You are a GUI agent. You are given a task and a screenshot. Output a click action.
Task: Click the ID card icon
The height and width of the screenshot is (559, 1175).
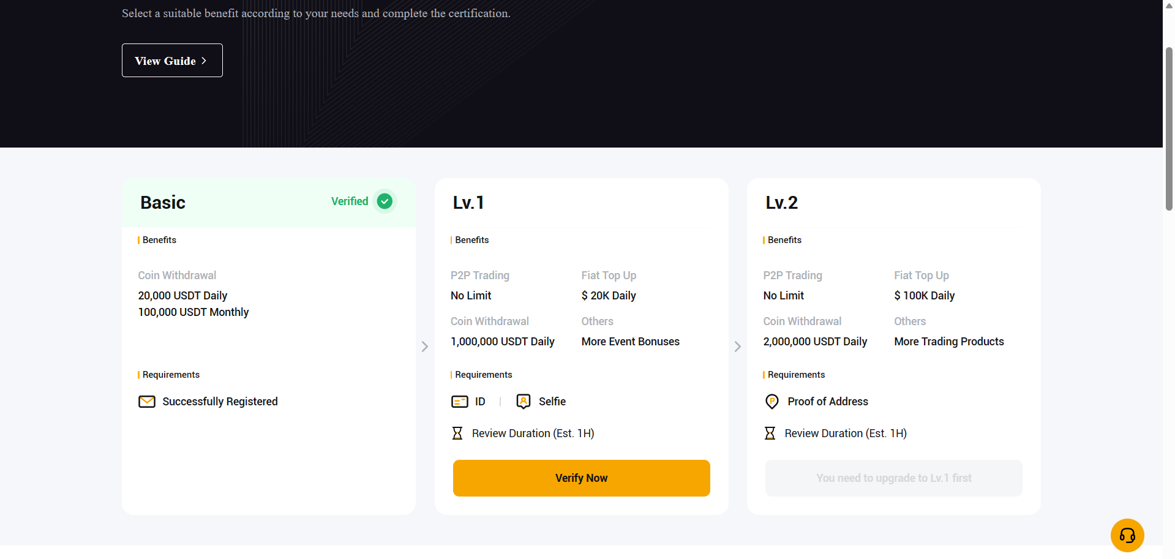(x=459, y=402)
